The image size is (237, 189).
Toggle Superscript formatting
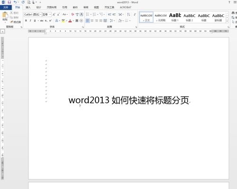[50, 20]
